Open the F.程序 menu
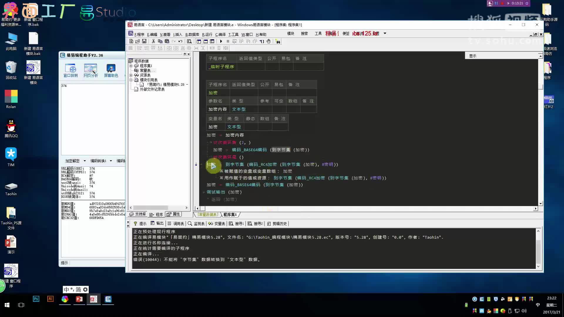 (x=139, y=34)
